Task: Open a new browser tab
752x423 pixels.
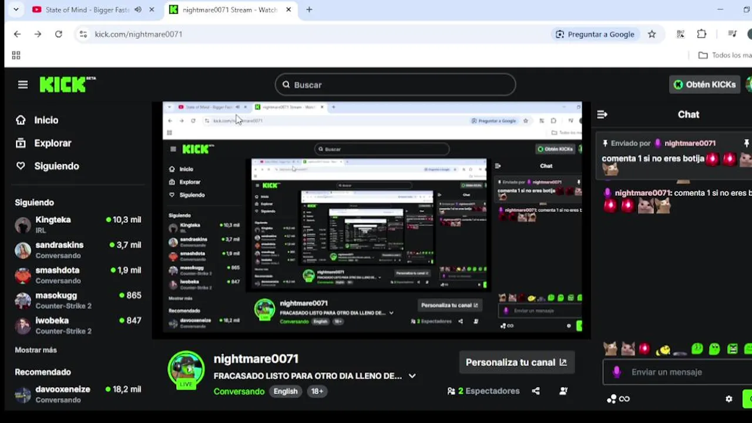Action: point(309,10)
